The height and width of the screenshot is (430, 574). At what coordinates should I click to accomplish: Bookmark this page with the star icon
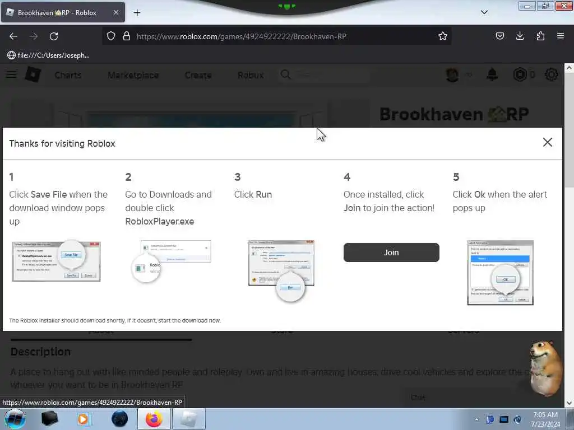coord(443,36)
